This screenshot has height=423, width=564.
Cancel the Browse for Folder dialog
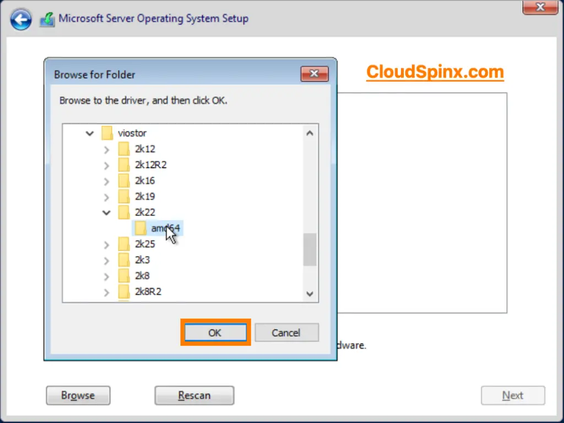[x=286, y=332]
